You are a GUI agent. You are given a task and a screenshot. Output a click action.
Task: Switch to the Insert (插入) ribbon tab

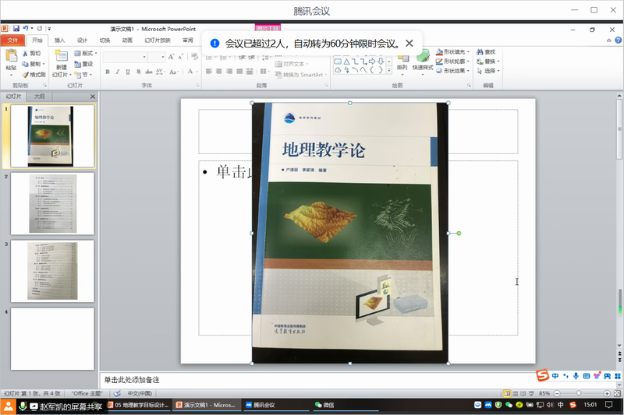click(x=59, y=40)
